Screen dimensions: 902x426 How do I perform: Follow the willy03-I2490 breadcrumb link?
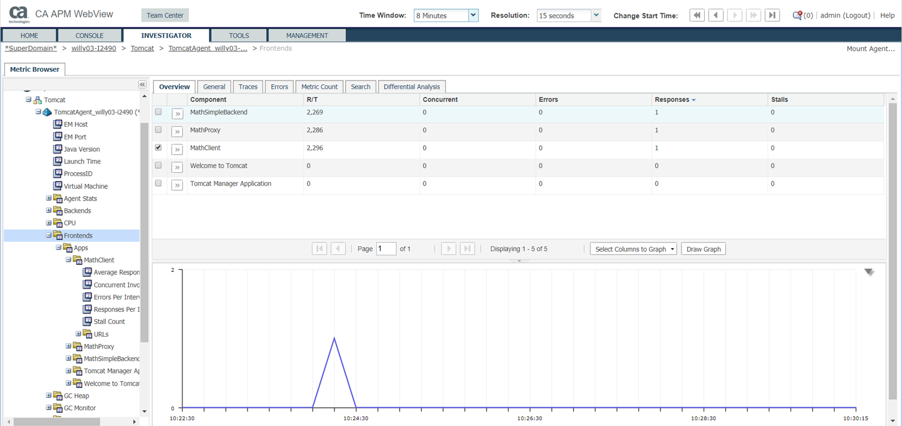(94, 48)
